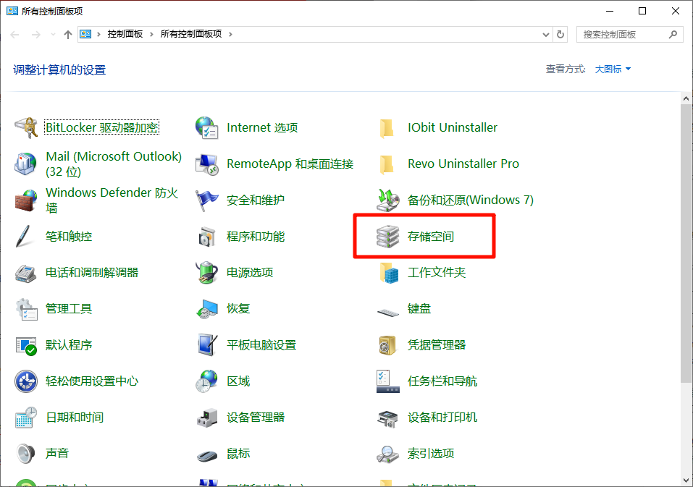The width and height of the screenshot is (693, 487).
Task: Select 所有控制面板项 breadcrumb item
Action: [191, 34]
